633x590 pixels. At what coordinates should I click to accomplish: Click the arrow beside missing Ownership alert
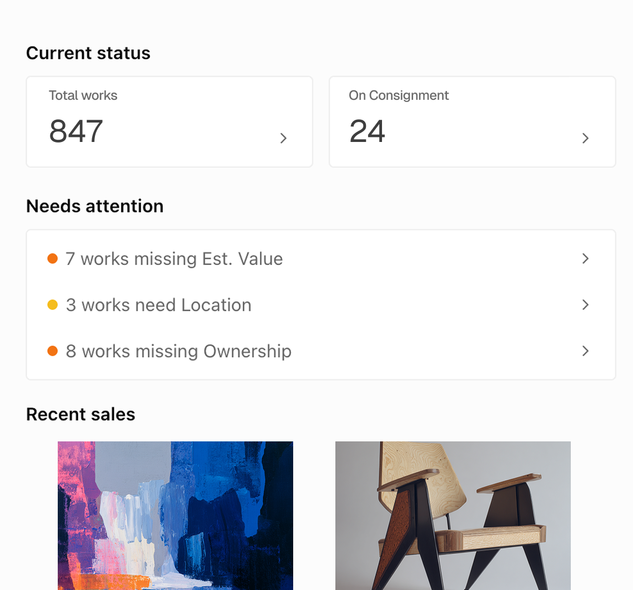coord(585,350)
